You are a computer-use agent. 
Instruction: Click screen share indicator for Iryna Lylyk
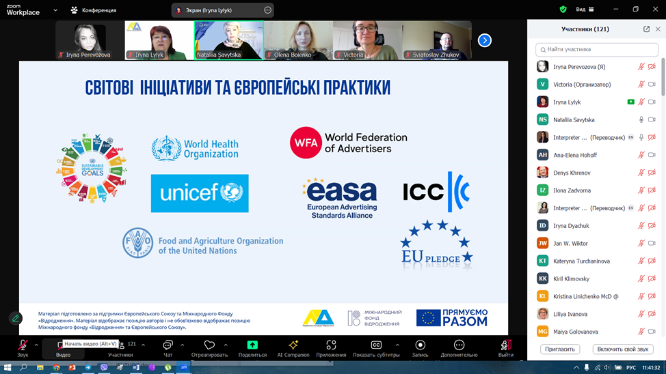click(x=630, y=102)
